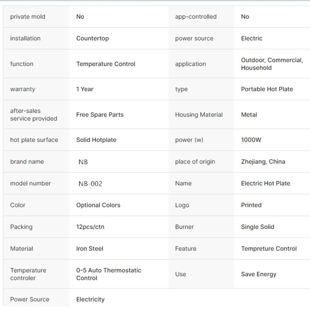This screenshot has width=310, height=310.
Task: Click the "Iron Steel" material value
Action: (90, 248)
